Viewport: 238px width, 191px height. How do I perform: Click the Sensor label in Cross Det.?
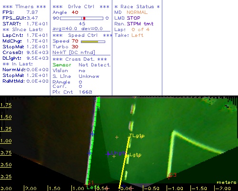click(62, 65)
